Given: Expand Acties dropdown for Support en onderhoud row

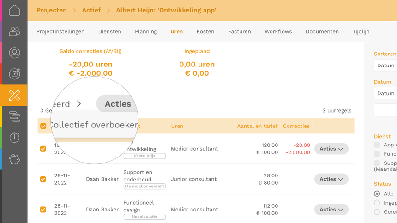Looking at the screenshot, I should (x=331, y=179).
